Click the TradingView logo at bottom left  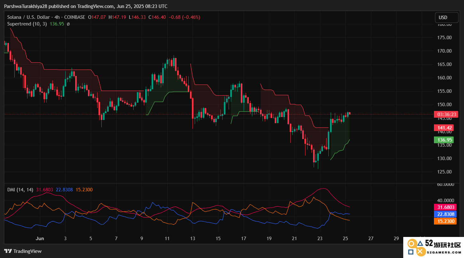(23, 251)
